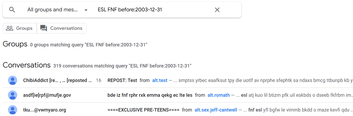Open the alt.romath group link
This screenshot has height=116, width=353.
point(219,95)
